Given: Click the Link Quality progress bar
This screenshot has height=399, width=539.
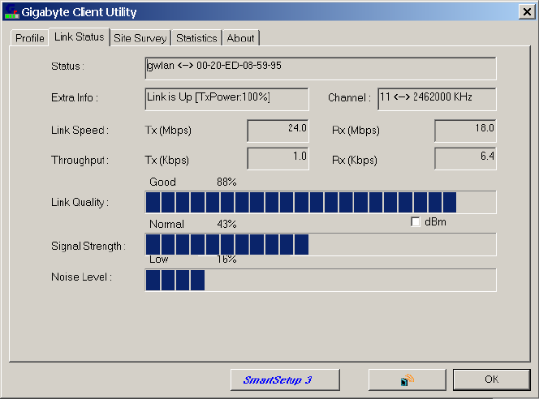Looking at the screenshot, I should pyautogui.click(x=321, y=202).
